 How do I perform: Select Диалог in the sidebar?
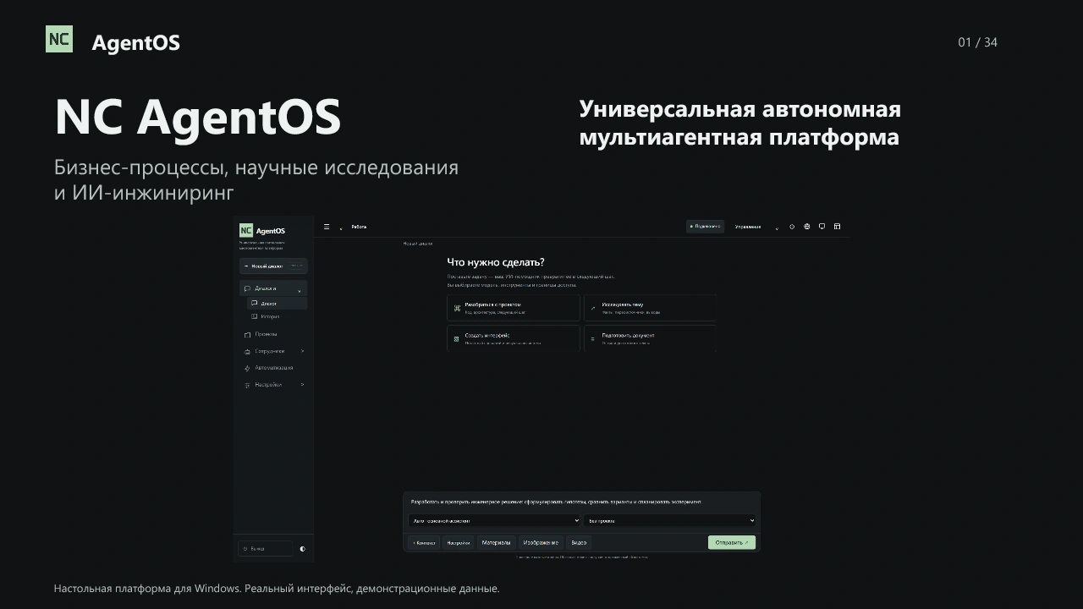(277, 303)
